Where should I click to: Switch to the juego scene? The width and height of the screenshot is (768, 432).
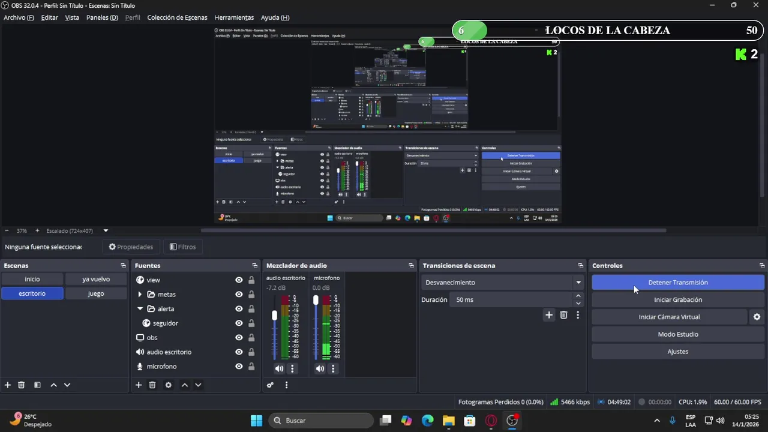point(96,293)
